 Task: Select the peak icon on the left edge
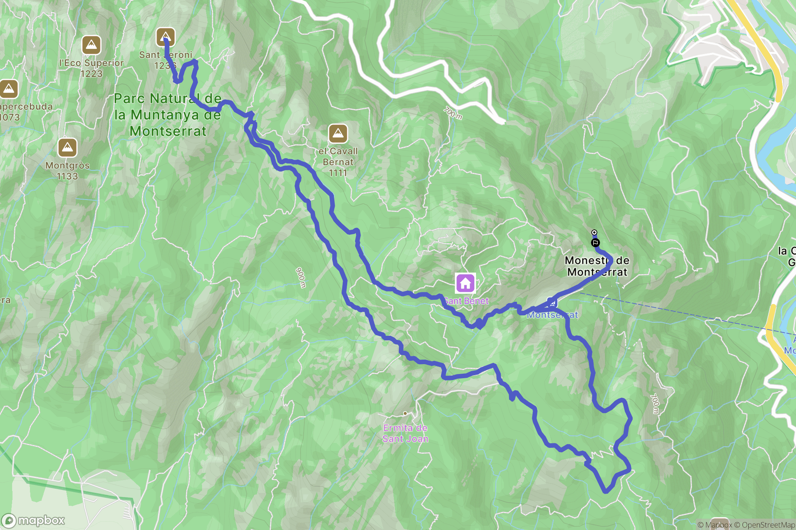point(8,89)
